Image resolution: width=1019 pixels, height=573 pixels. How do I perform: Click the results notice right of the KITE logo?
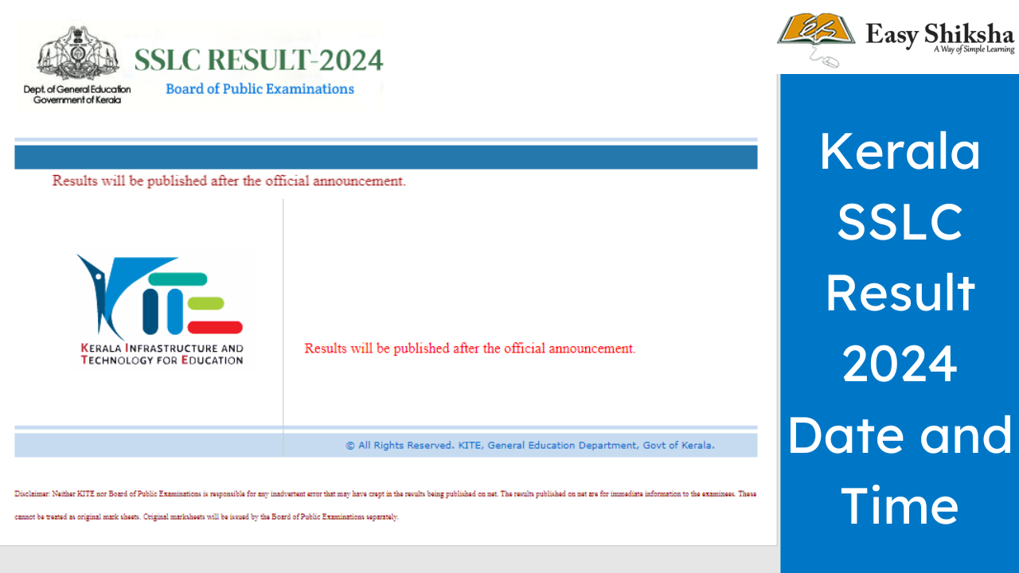[470, 349]
